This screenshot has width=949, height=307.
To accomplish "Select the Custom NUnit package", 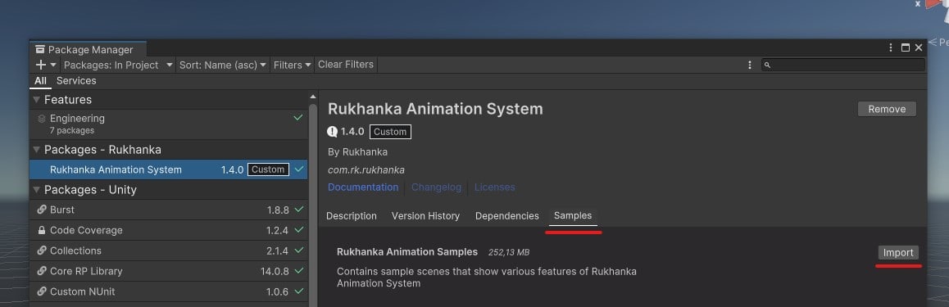I will pyautogui.click(x=169, y=291).
